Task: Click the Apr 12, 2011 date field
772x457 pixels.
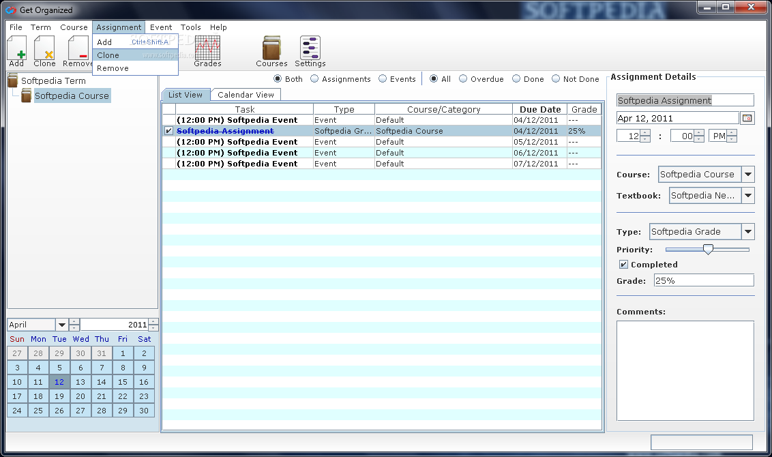Action: 677,118
